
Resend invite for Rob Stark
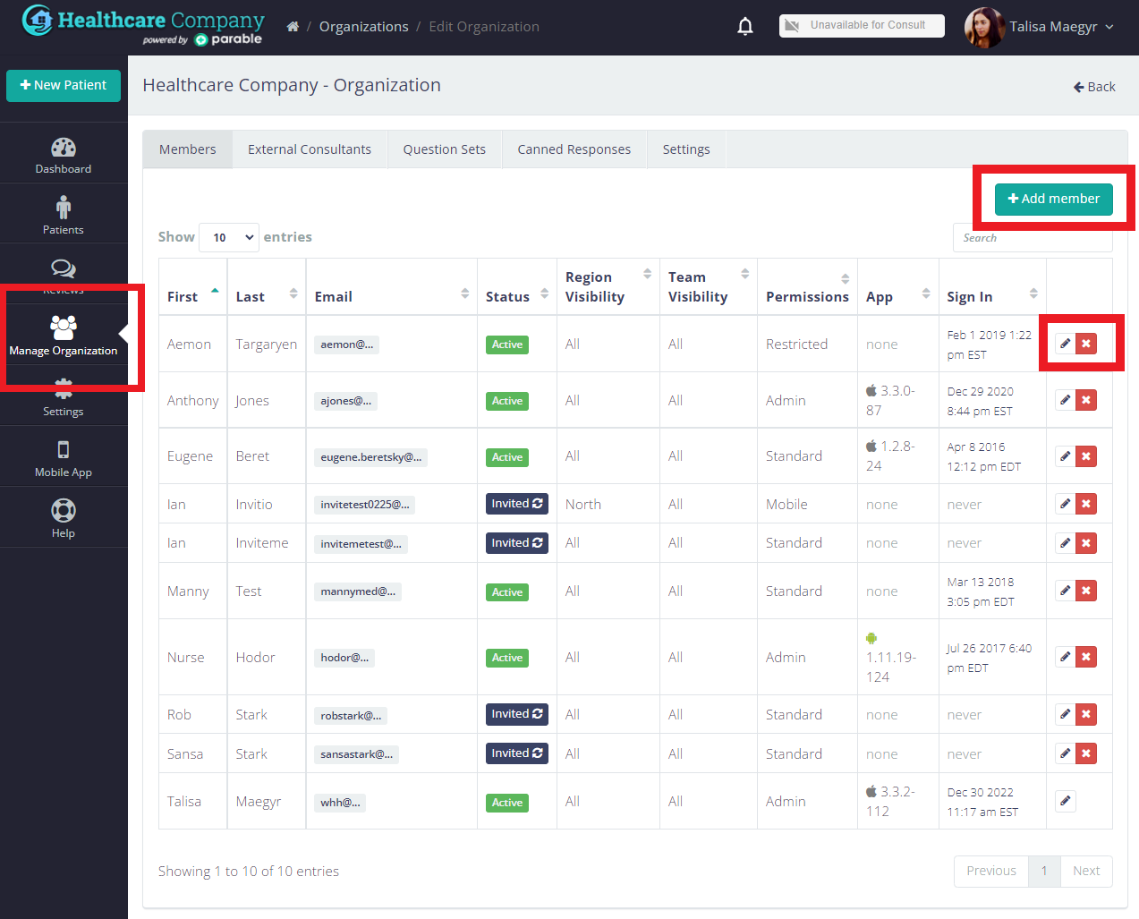(517, 714)
